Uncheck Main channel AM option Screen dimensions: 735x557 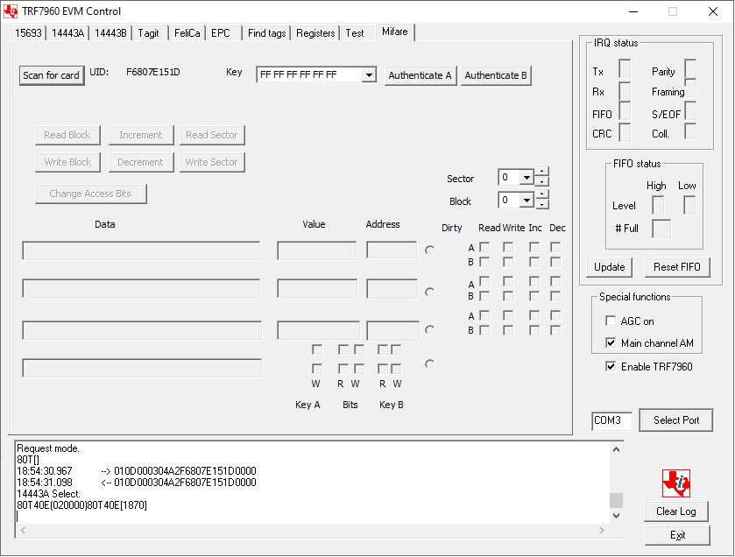point(611,343)
